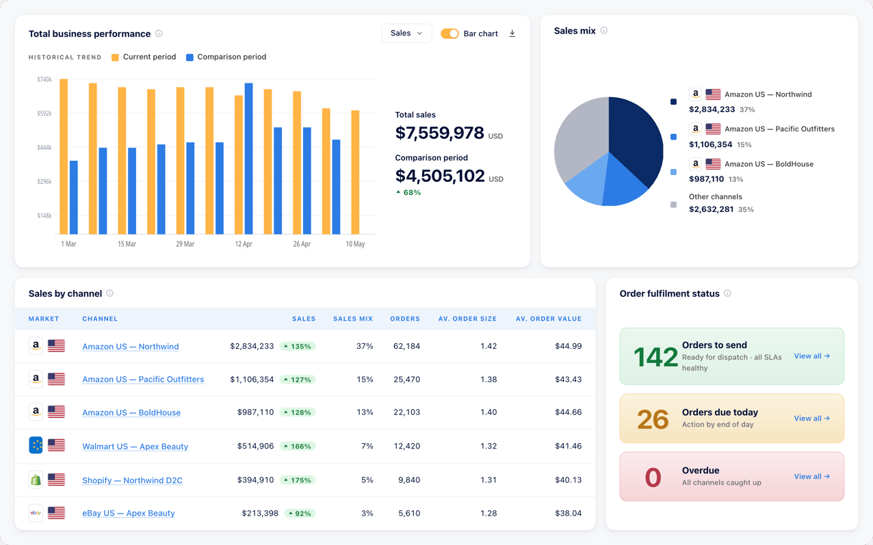Download the performance chart

click(x=512, y=34)
